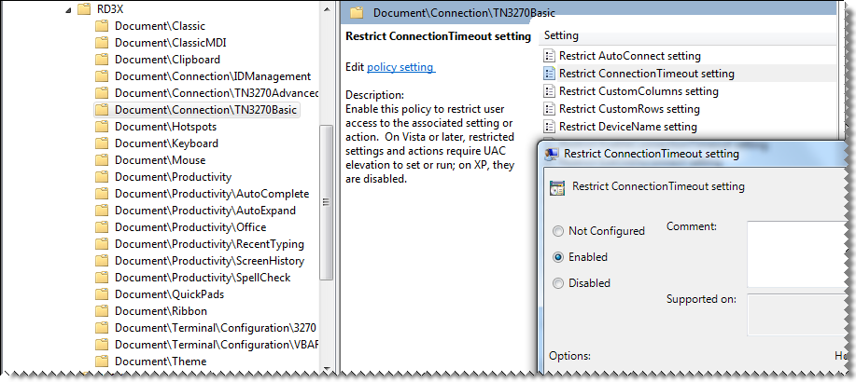This screenshot has width=856, height=382.
Task: Click the tree panel vertical scrollbar thumb
Action: point(327,202)
